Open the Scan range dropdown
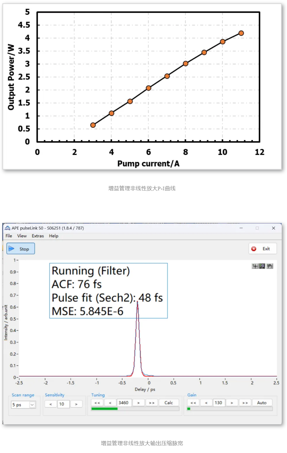 coord(32,405)
